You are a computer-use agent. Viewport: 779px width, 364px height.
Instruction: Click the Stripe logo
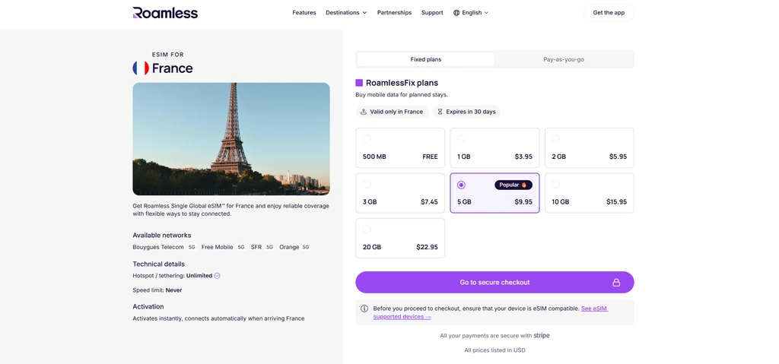pyautogui.click(x=542, y=336)
